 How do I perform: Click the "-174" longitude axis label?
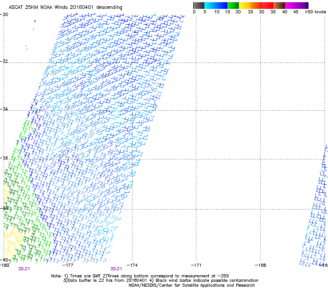(x=132, y=265)
